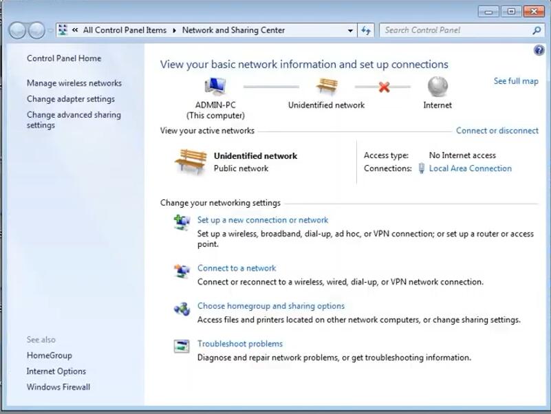Click the Control Panel icon in the address bar

click(63, 30)
